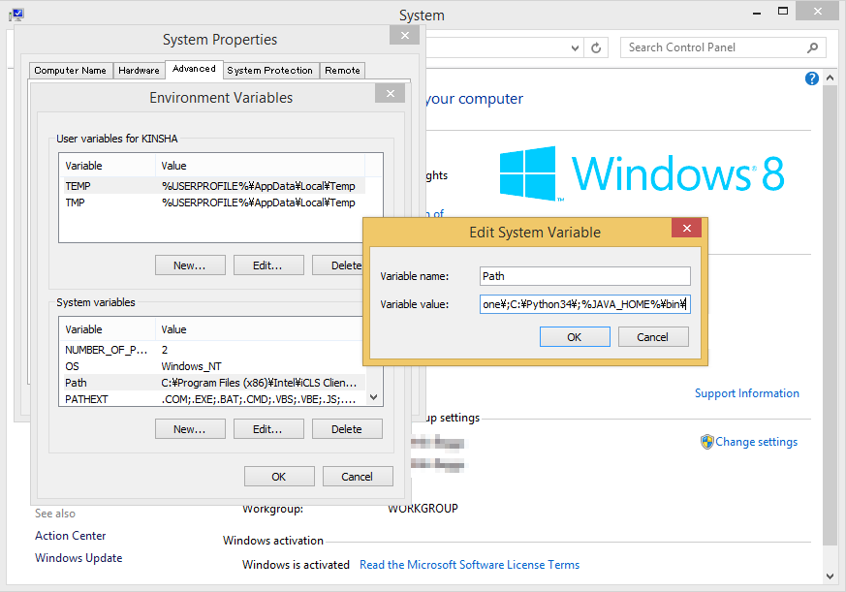
Task: Click the refresh icon beside address bar
Action: [x=597, y=47]
